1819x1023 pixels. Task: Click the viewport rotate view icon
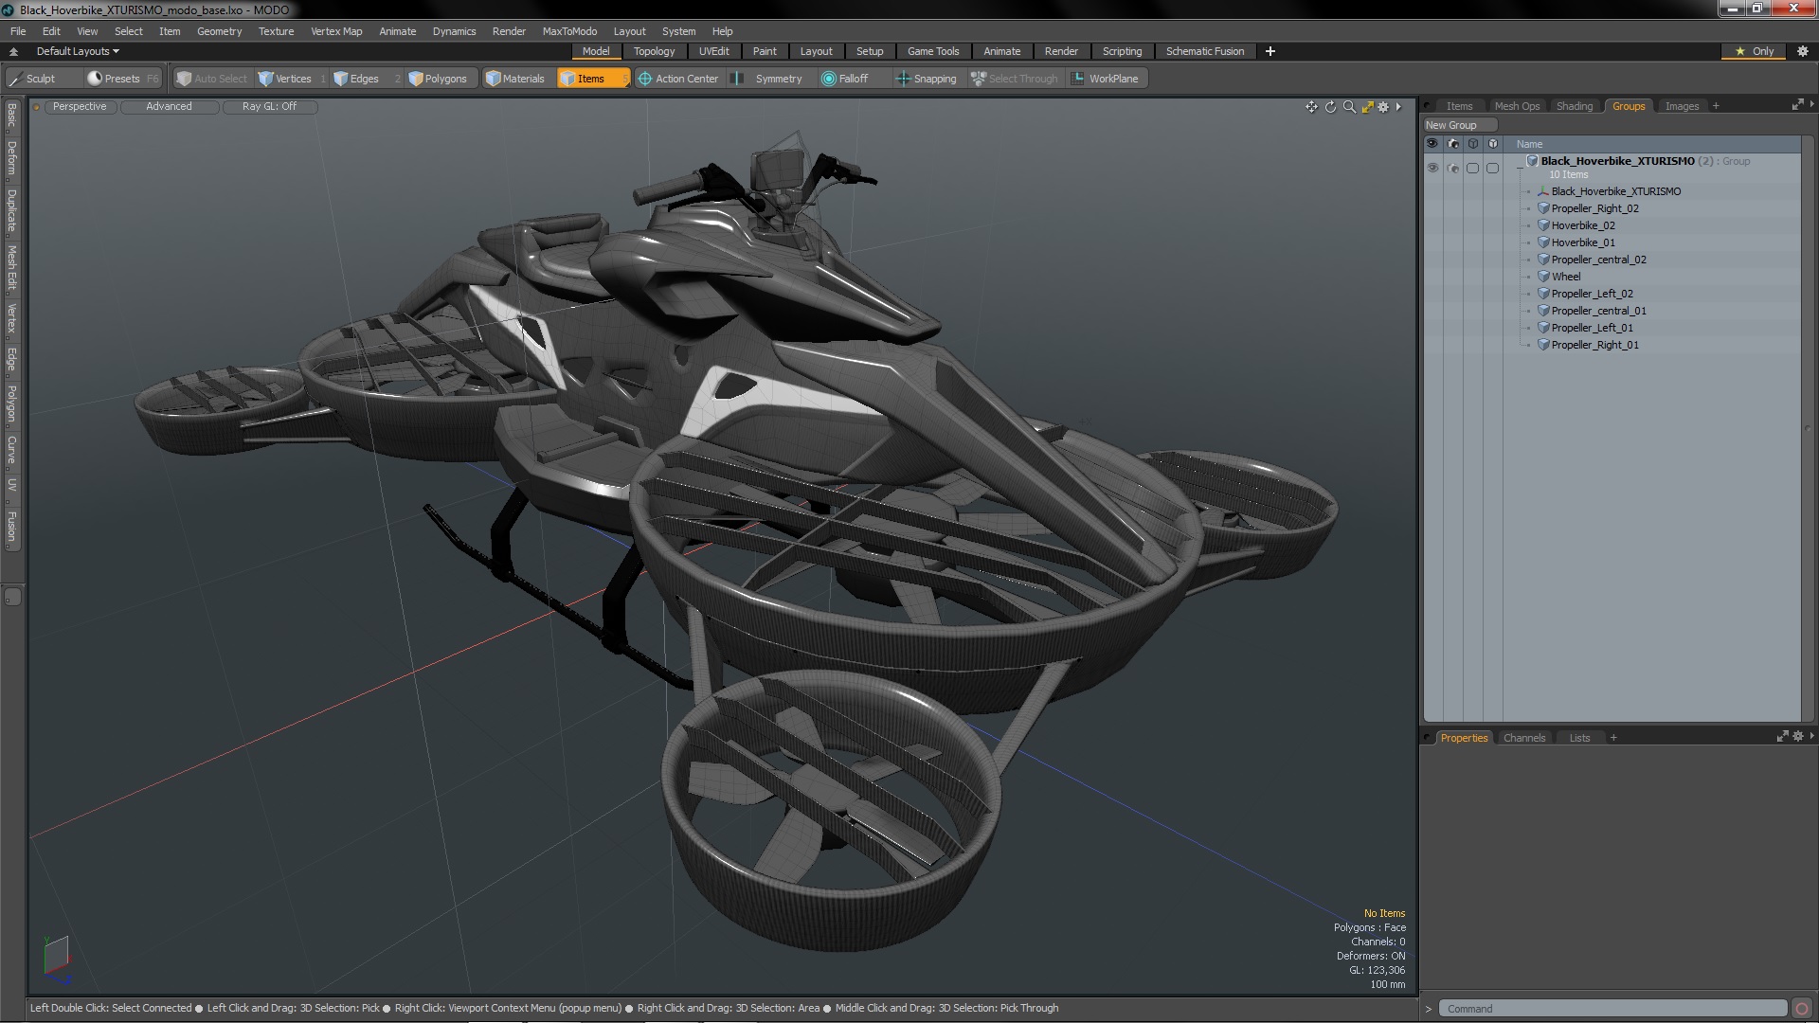1330,107
